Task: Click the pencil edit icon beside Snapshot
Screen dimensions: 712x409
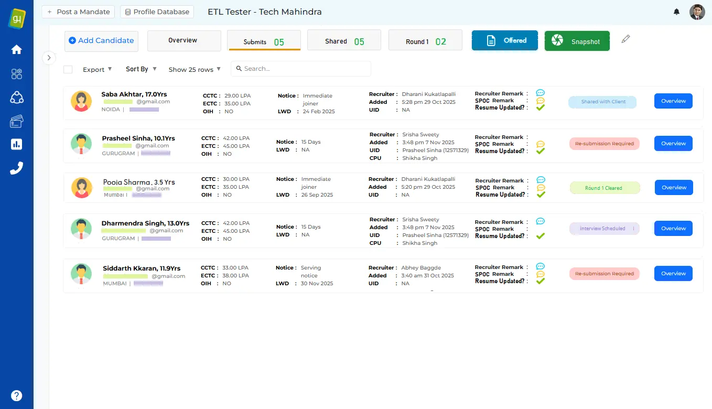Action: coord(625,39)
